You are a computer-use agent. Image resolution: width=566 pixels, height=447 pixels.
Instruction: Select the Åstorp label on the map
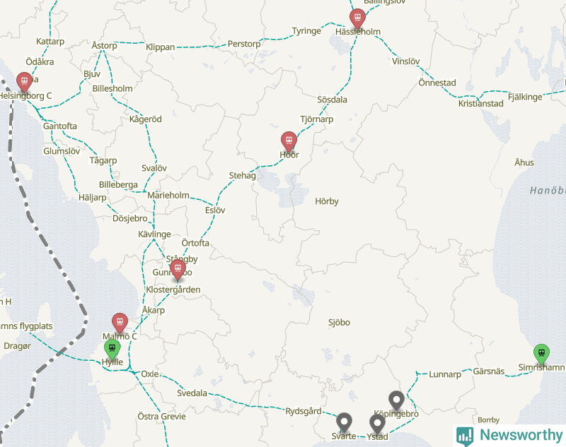(104, 45)
